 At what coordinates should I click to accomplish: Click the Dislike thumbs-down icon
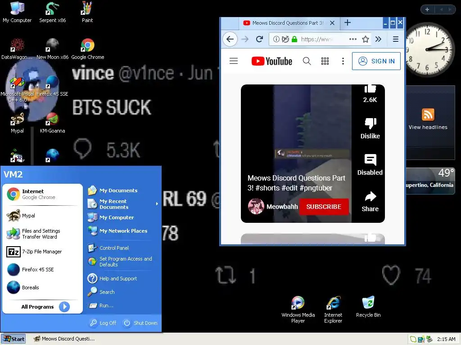click(x=370, y=124)
